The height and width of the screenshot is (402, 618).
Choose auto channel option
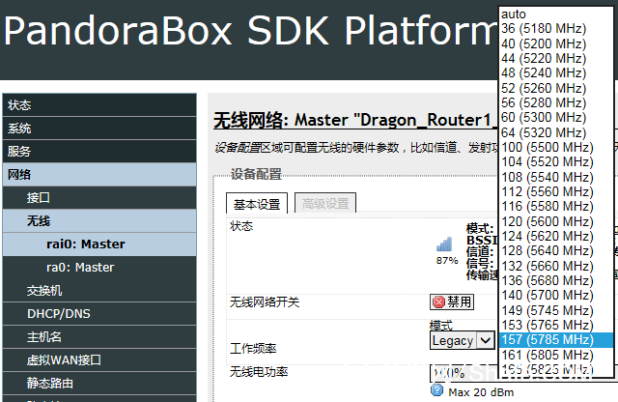[x=556, y=14]
